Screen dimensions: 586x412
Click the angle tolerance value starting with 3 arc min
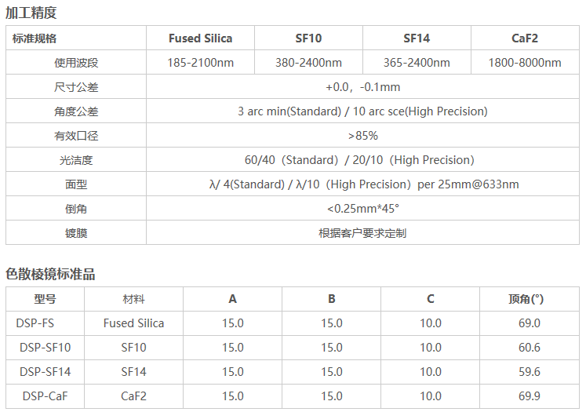[362, 111]
